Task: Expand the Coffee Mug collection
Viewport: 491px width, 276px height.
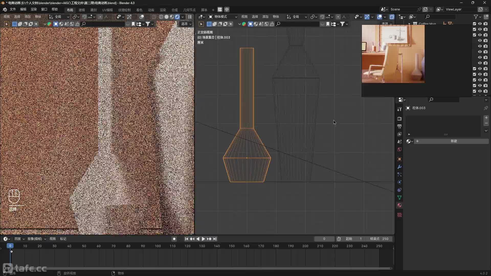Action: coord(409,24)
